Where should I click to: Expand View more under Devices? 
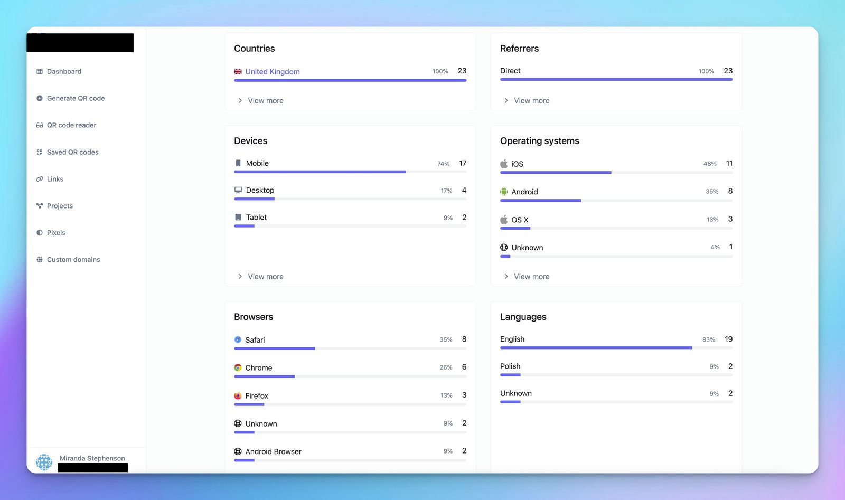tap(265, 277)
